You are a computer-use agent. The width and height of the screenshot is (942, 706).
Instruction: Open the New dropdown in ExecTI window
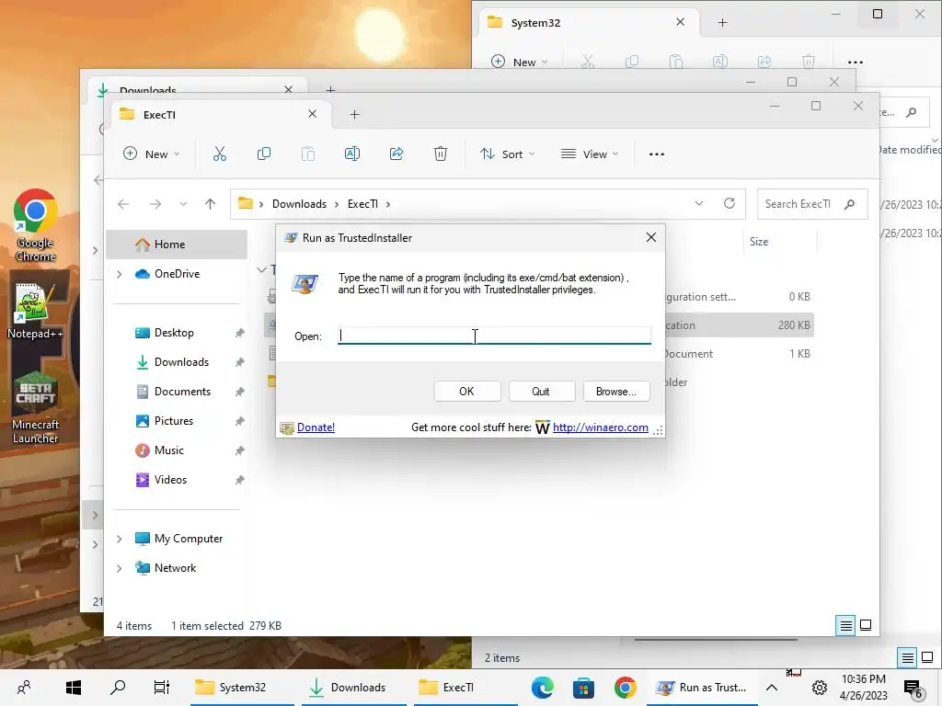tap(151, 154)
